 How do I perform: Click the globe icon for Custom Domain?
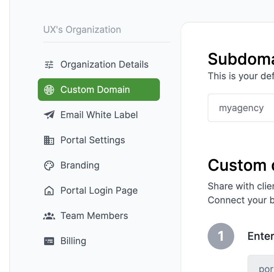[x=49, y=90]
